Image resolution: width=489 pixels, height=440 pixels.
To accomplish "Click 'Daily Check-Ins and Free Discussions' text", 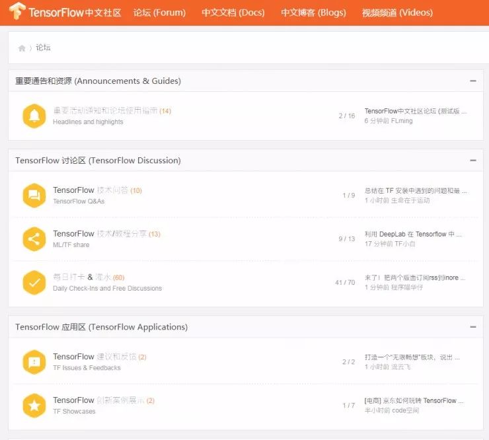I will tap(107, 288).
